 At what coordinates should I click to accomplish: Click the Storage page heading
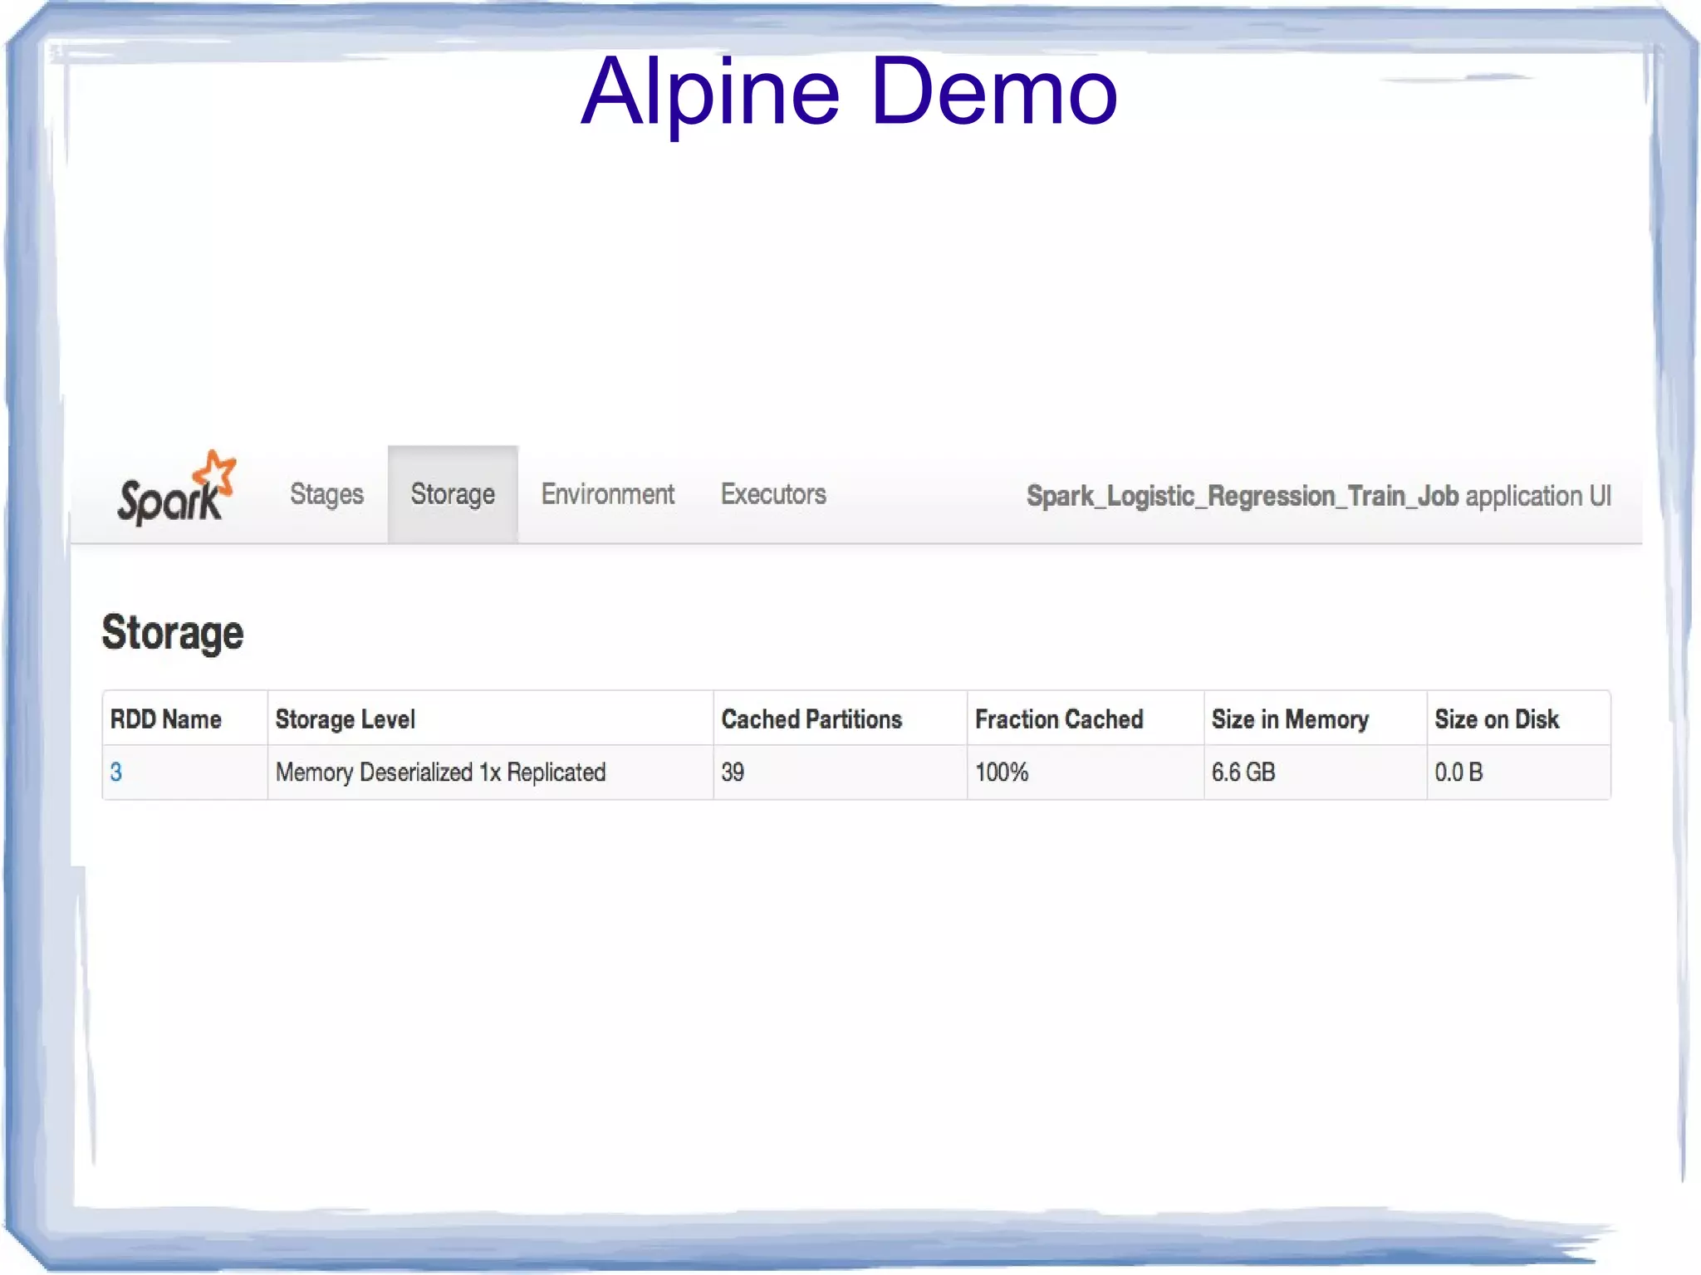[173, 633]
